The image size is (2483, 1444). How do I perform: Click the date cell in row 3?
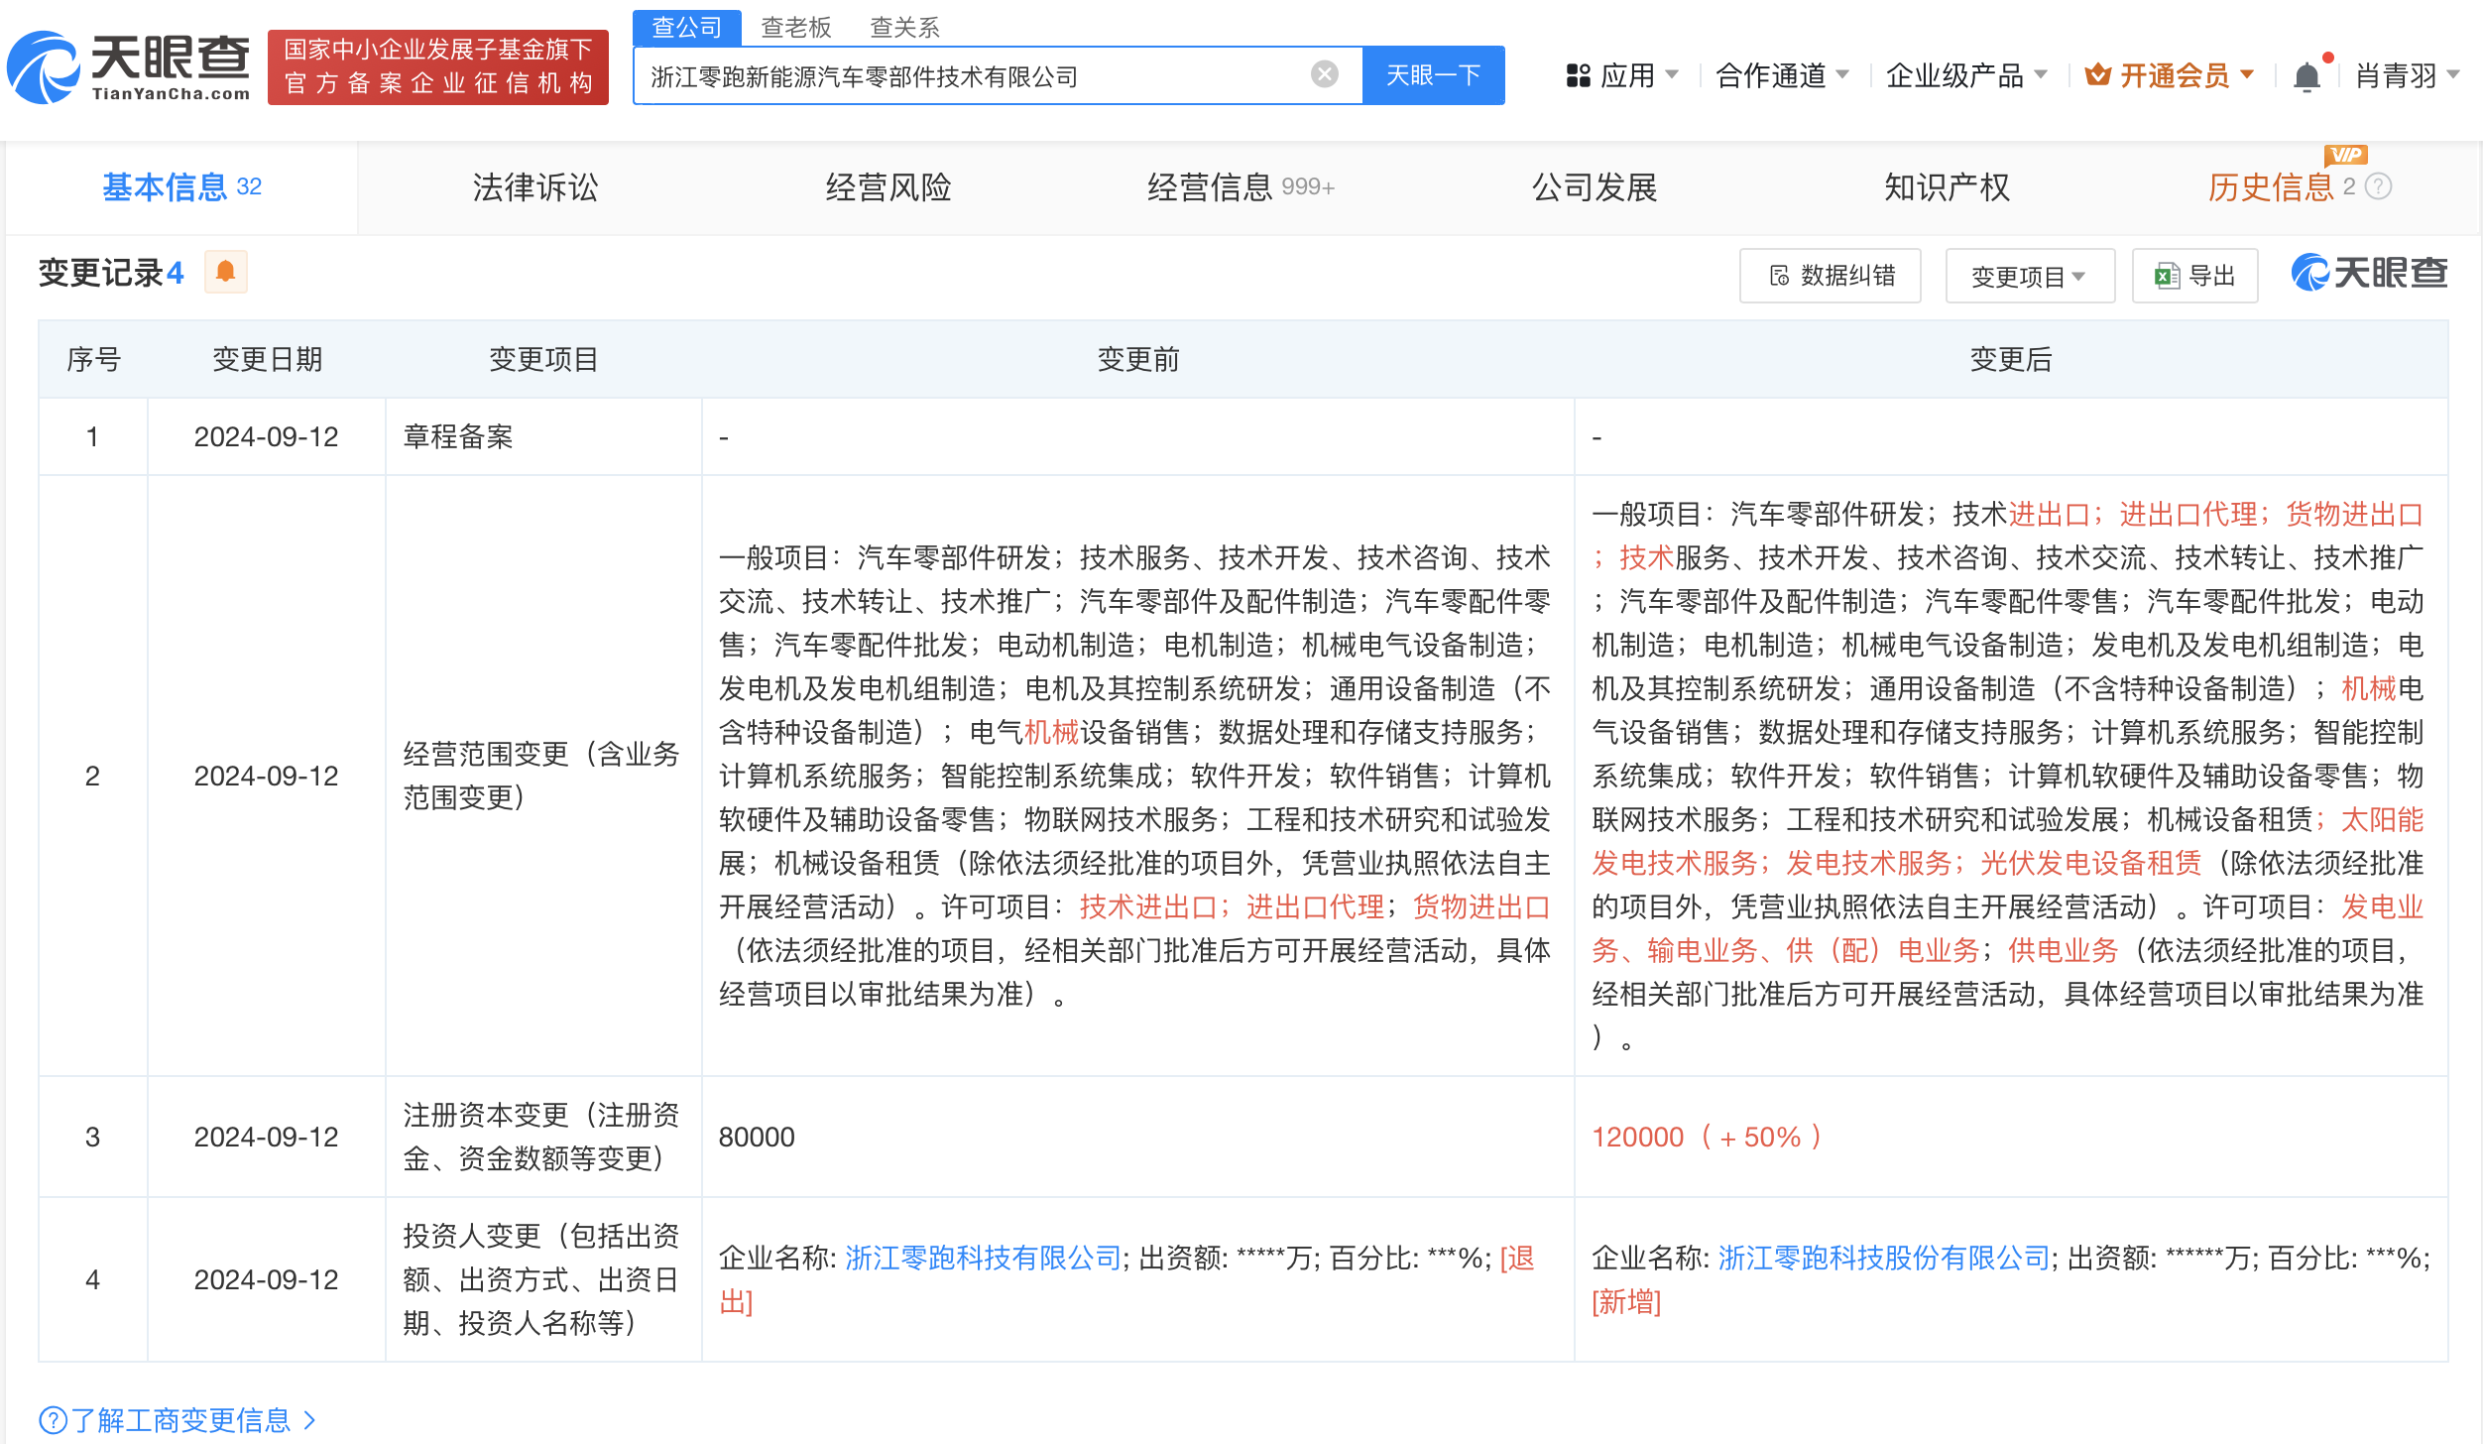tap(266, 1137)
